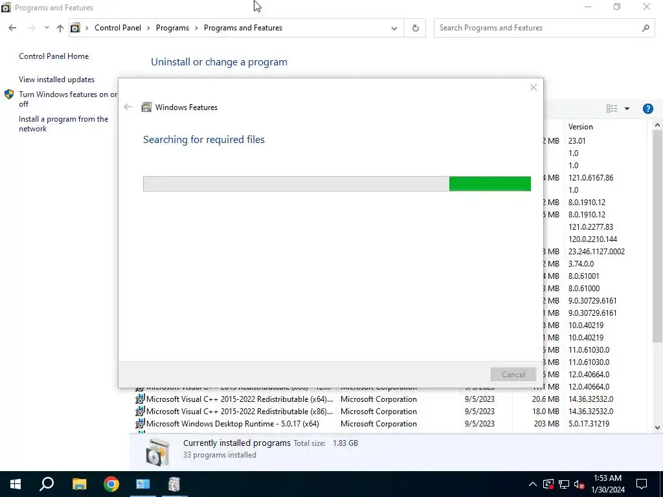Viewport: 663px width, 497px height.
Task: Open the taskbar clock and date
Action: [x=607, y=484]
